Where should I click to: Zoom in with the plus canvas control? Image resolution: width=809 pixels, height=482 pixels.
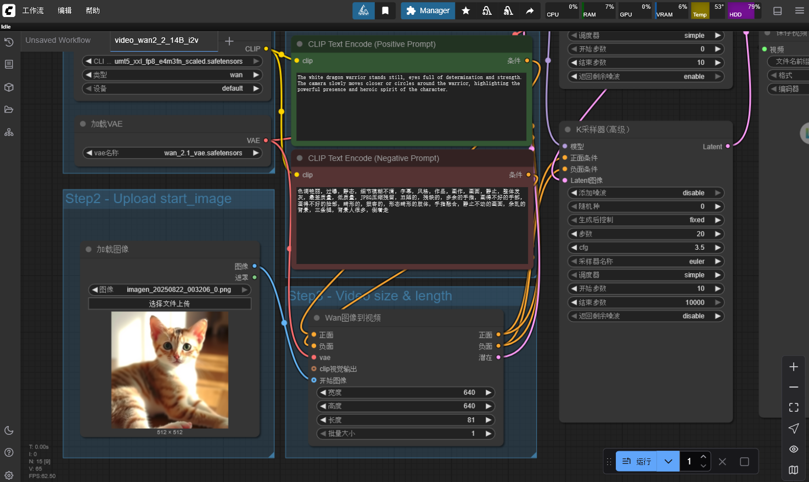point(794,367)
